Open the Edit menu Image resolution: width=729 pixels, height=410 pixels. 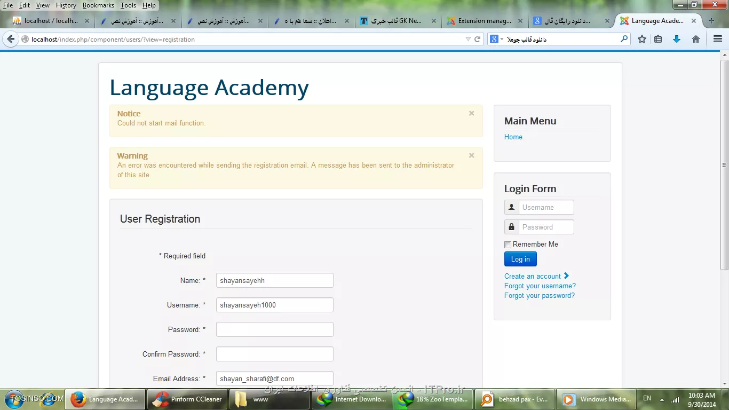click(25, 5)
